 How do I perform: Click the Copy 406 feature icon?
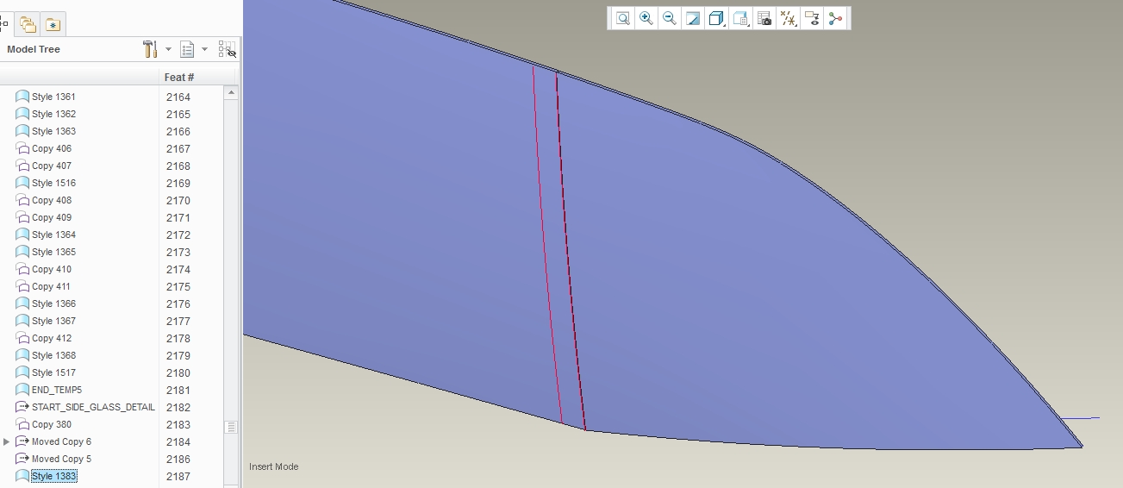coord(22,148)
